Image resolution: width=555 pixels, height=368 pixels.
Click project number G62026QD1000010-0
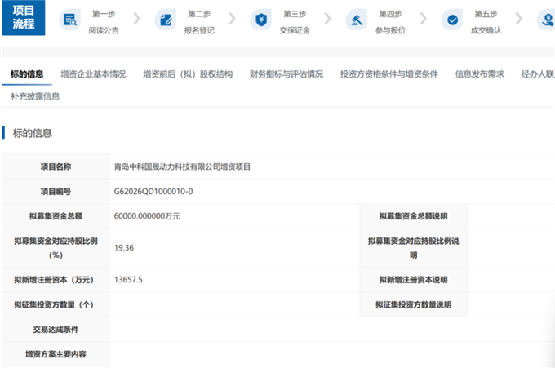[x=153, y=192]
